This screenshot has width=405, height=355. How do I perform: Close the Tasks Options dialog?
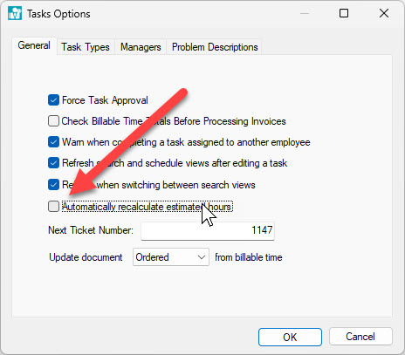tap(384, 13)
